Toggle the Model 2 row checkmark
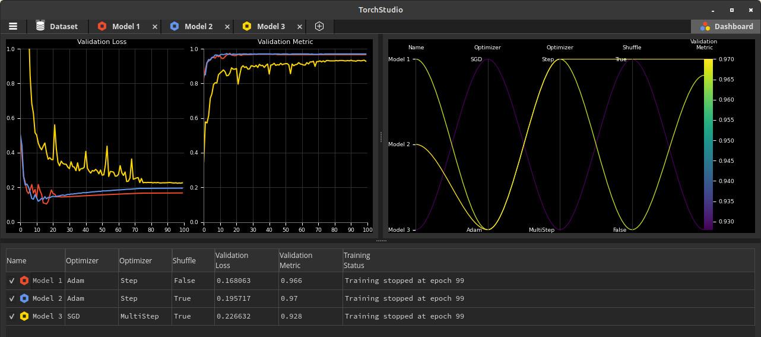The width and height of the screenshot is (761, 337). click(x=12, y=298)
